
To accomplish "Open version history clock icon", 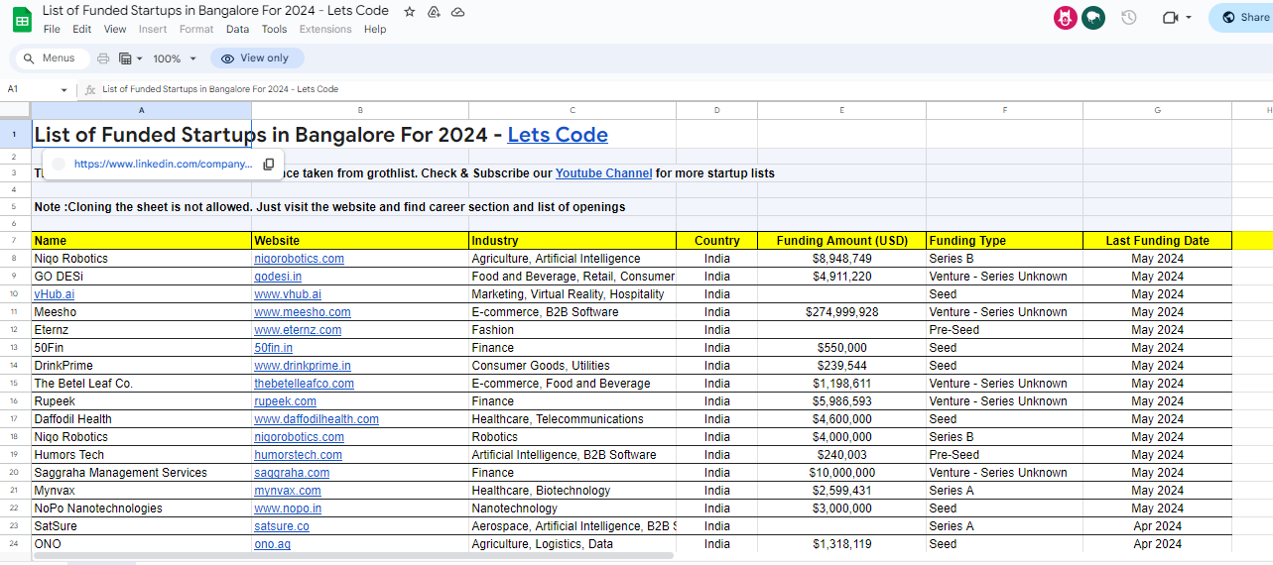I will click(1128, 17).
